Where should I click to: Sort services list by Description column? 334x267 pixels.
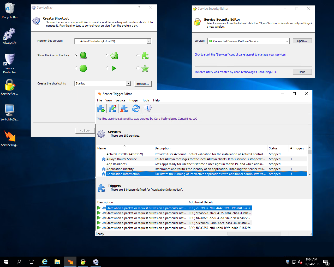[210, 148]
